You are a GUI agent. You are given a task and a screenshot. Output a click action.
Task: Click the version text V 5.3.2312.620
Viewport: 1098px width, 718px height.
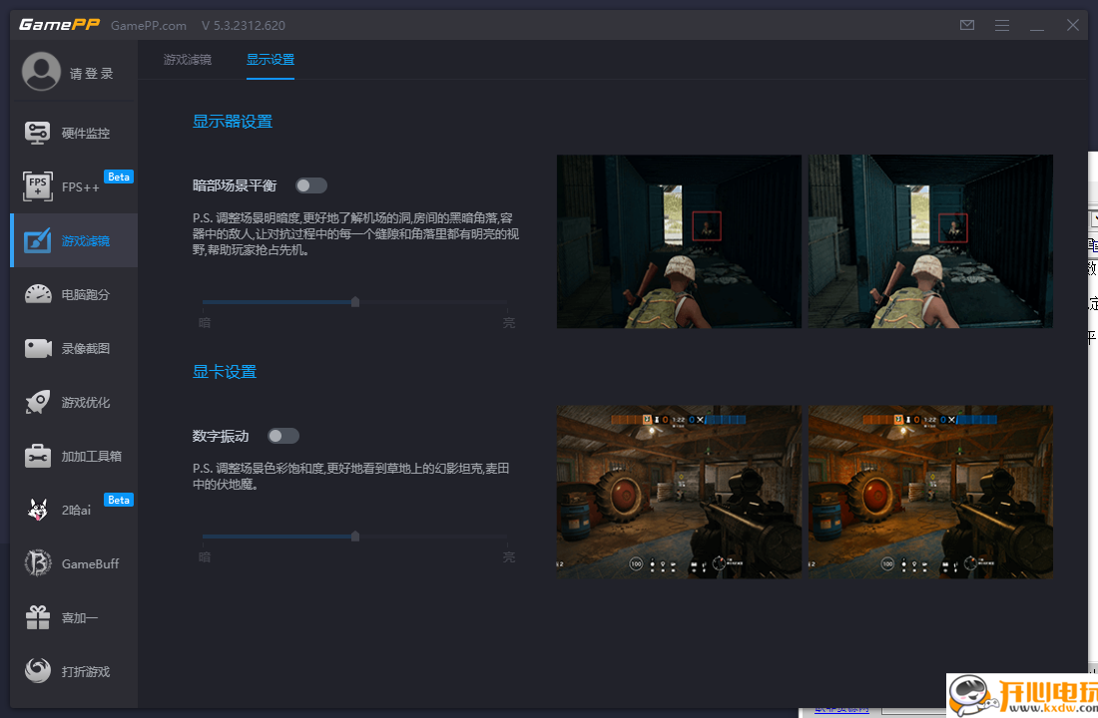[244, 26]
